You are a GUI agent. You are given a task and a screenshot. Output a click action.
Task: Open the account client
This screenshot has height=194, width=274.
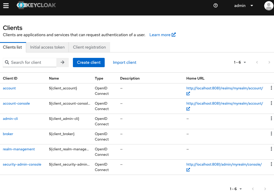[9, 88]
